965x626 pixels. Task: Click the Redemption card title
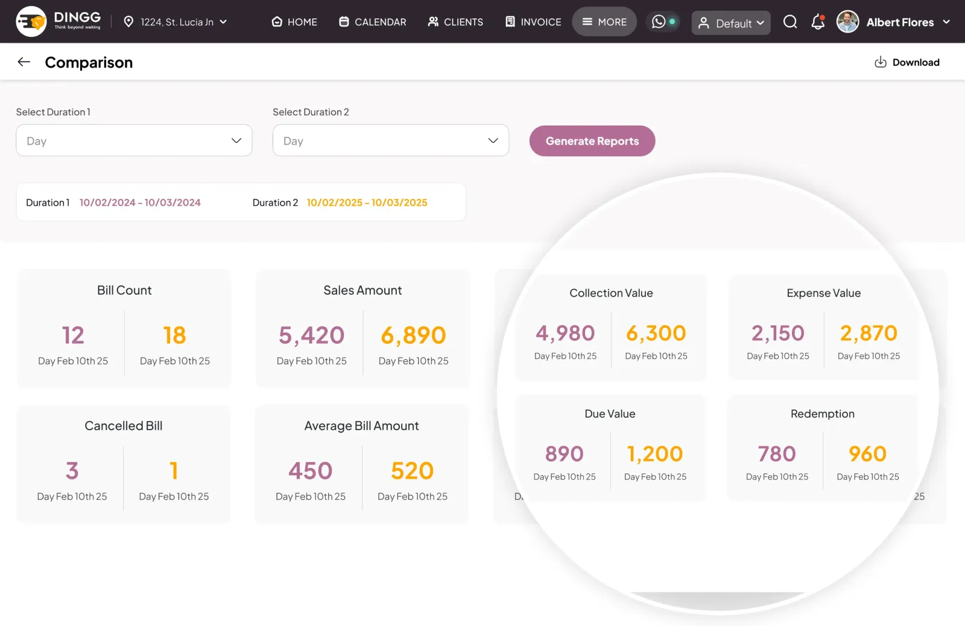823,414
